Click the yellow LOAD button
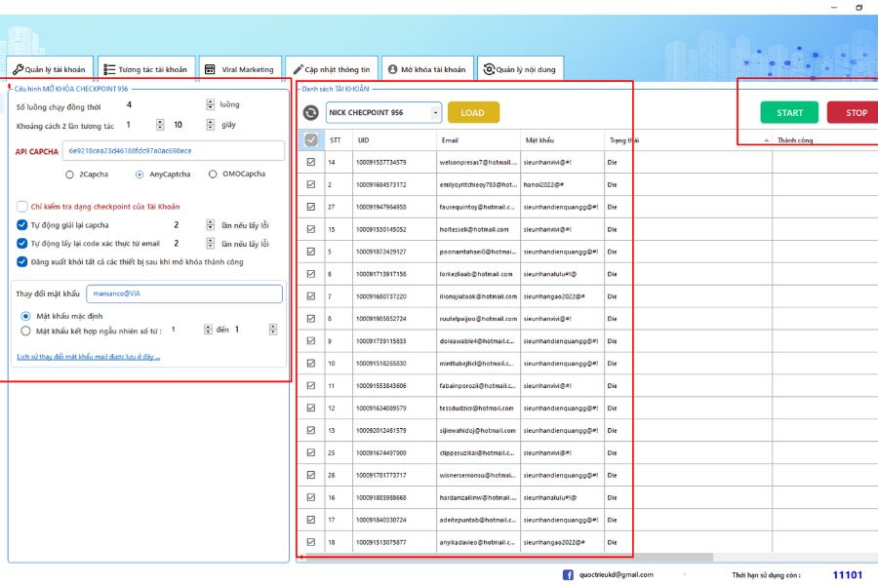Screen dimensions: 878x585 473,113
